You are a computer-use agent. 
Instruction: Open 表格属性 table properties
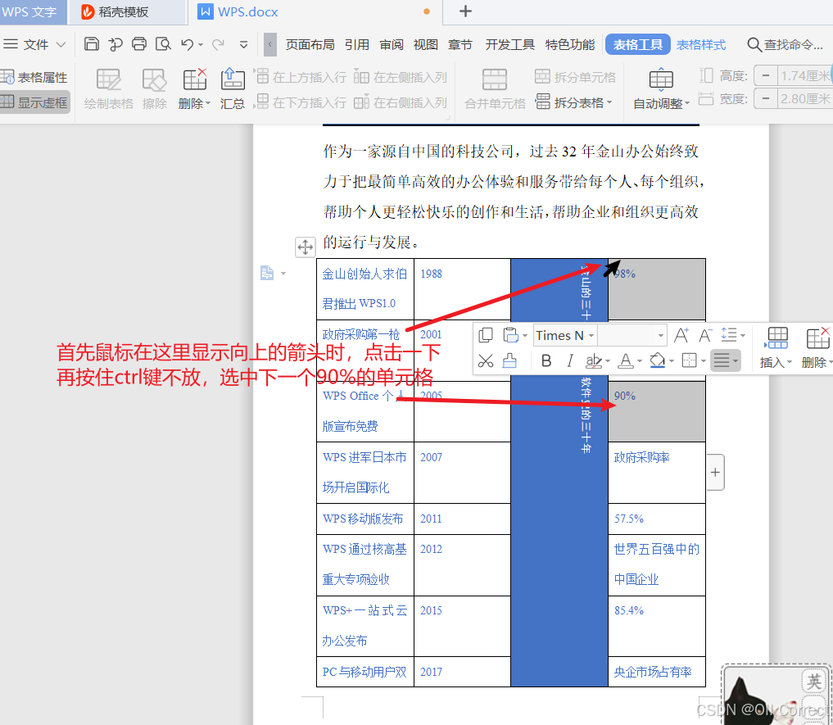click(x=34, y=78)
